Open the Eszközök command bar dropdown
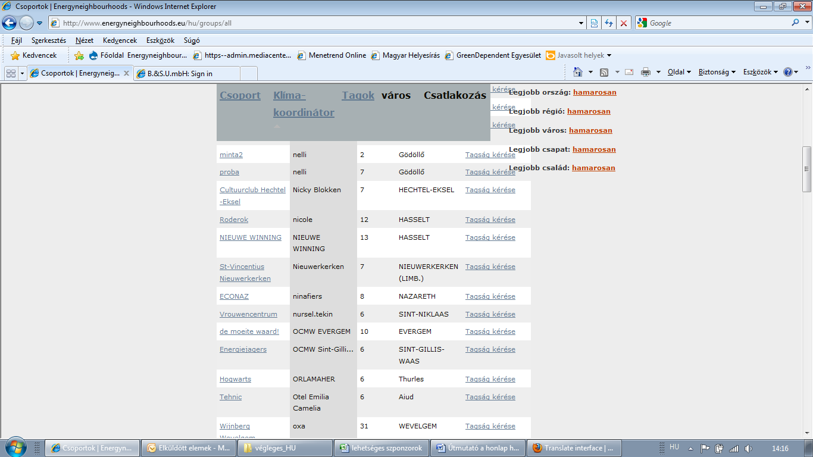The height and width of the screenshot is (457, 813). (x=761, y=72)
